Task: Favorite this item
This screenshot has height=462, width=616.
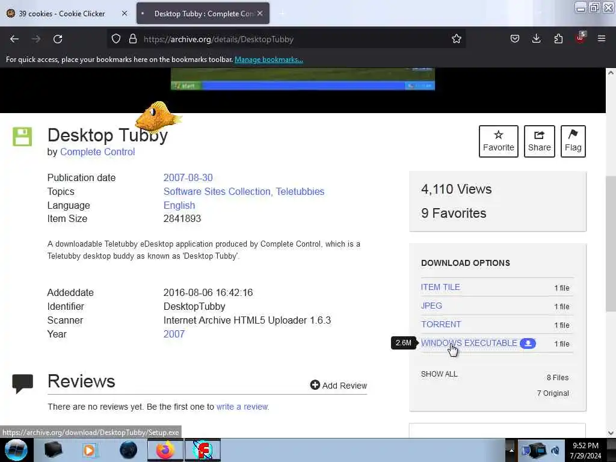Action: pyautogui.click(x=499, y=141)
